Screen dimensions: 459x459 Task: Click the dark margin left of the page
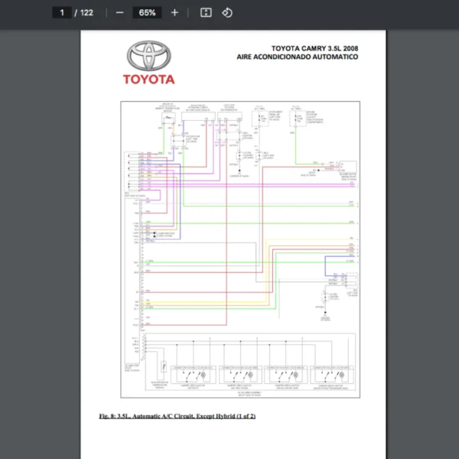pos(38,229)
